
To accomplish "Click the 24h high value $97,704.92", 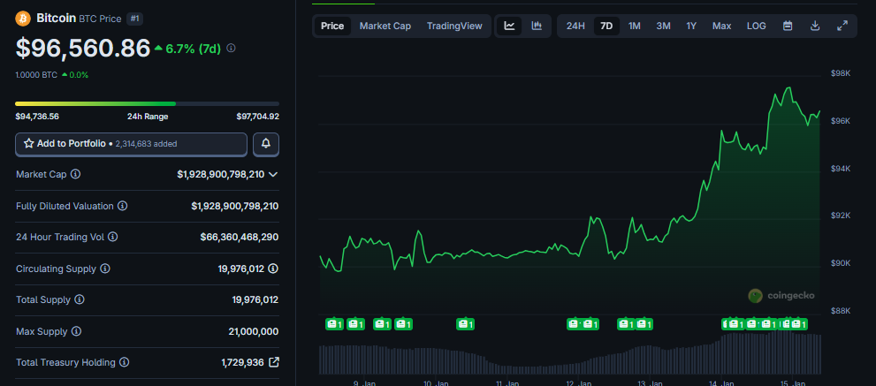I will pyautogui.click(x=257, y=117).
